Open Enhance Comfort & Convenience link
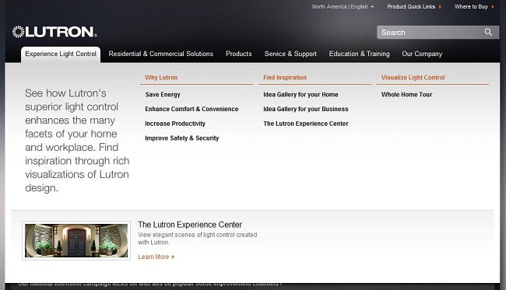Image resolution: width=506 pixels, height=290 pixels. click(x=192, y=109)
